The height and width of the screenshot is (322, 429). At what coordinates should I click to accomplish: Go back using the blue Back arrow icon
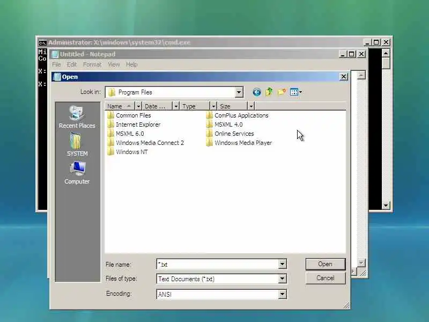[257, 92]
